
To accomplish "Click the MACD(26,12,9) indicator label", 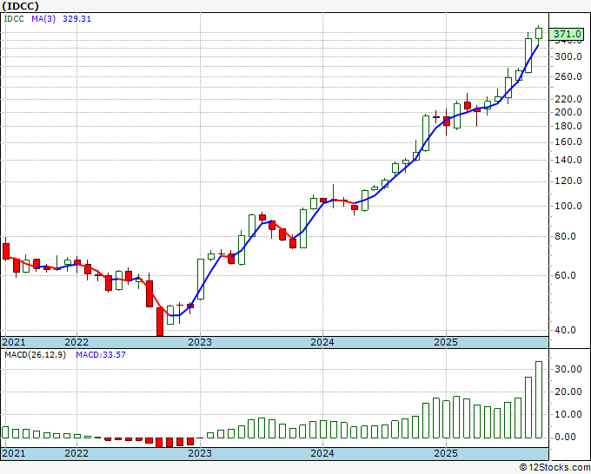I will [35, 355].
